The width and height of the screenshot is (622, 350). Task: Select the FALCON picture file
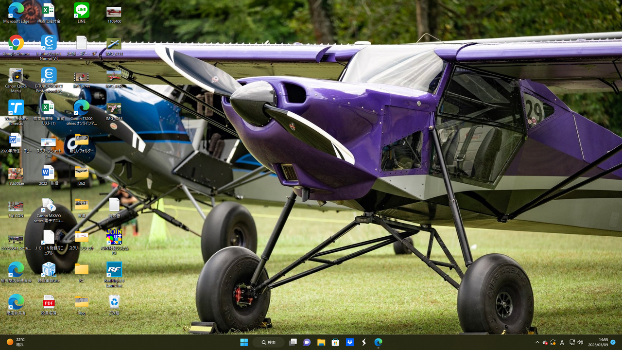[x=16, y=210]
